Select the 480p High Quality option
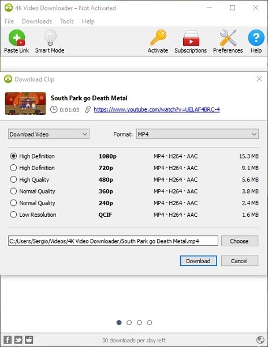Image resolution: width=268 pixels, height=347 pixels. 13,179
